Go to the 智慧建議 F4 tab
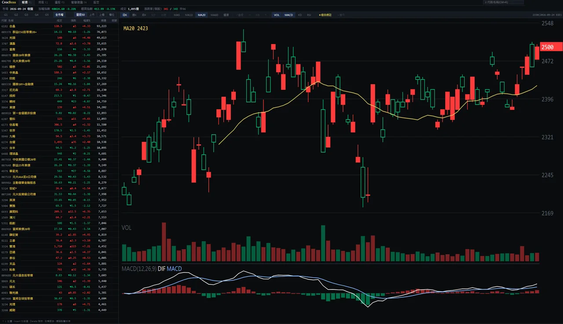The height and width of the screenshot is (324, 563). [x=79, y=2]
